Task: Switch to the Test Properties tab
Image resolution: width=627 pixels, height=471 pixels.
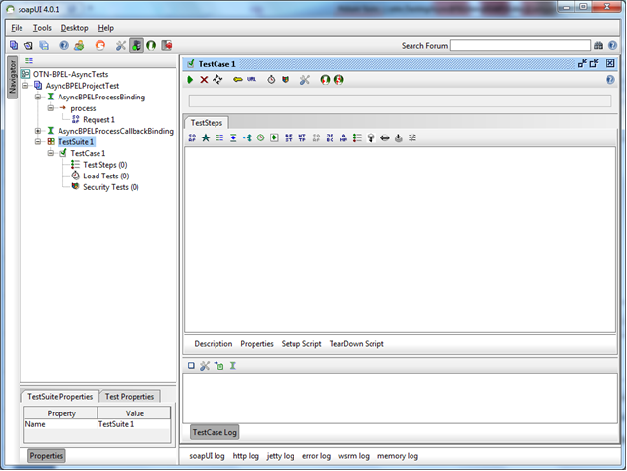Action: (130, 397)
